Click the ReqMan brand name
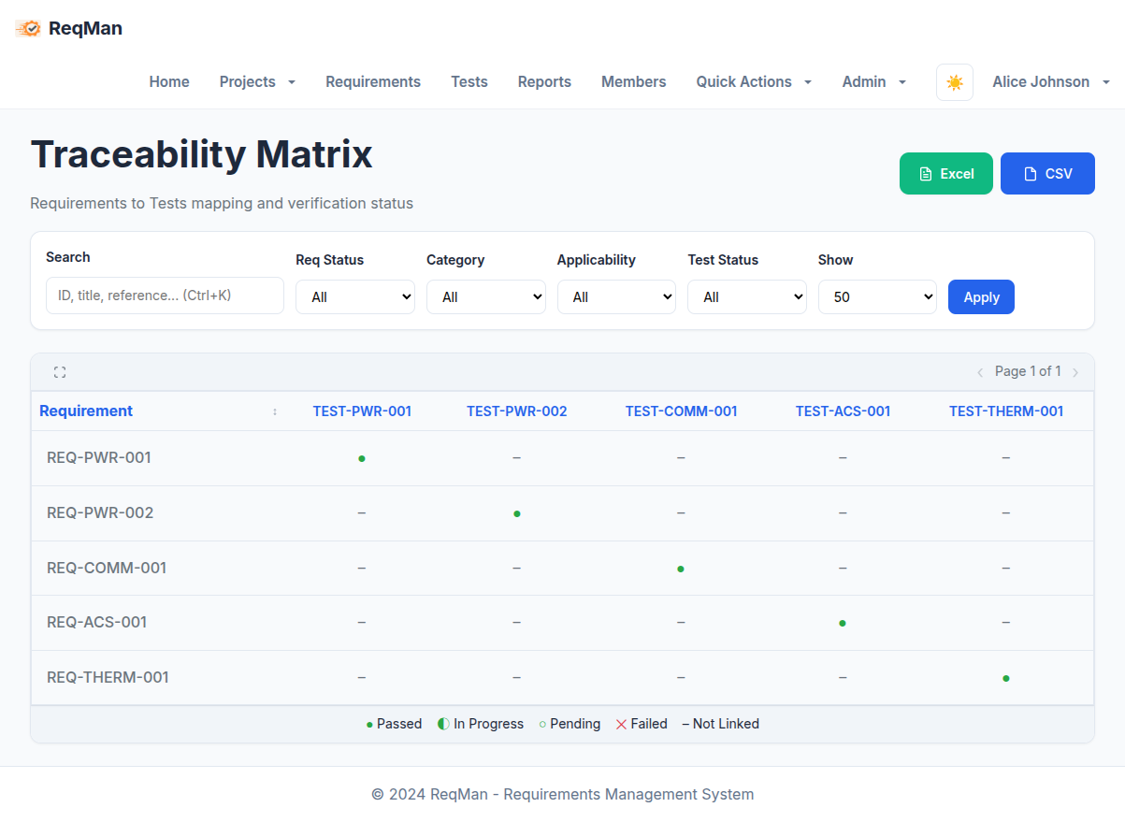Screen dimensions: 1125x822 (x=85, y=29)
